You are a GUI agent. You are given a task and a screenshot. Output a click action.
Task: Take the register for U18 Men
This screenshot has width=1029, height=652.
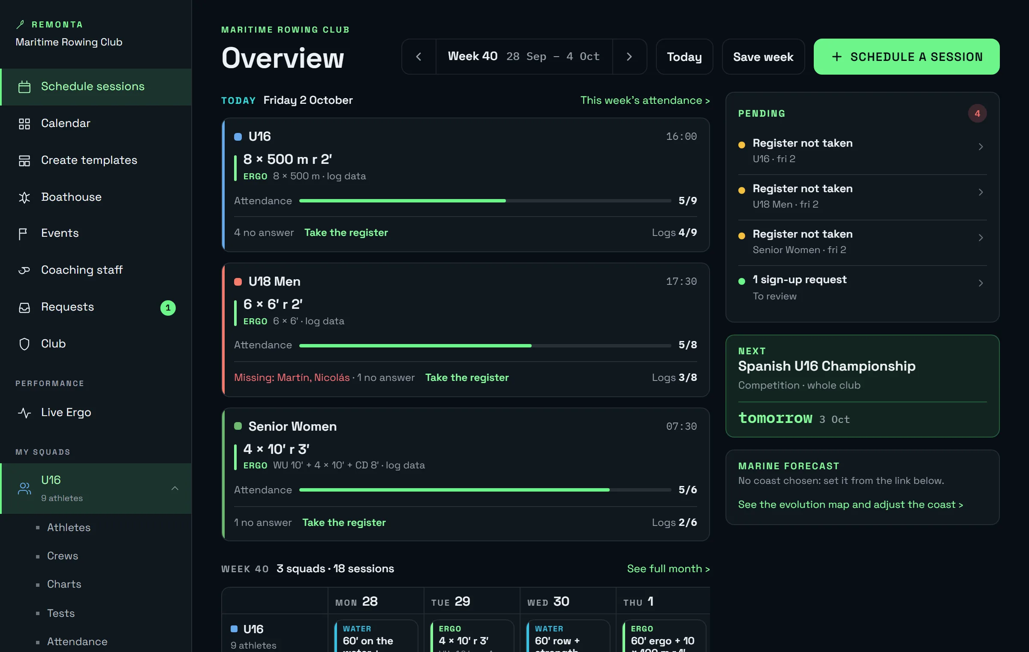tap(467, 377)
